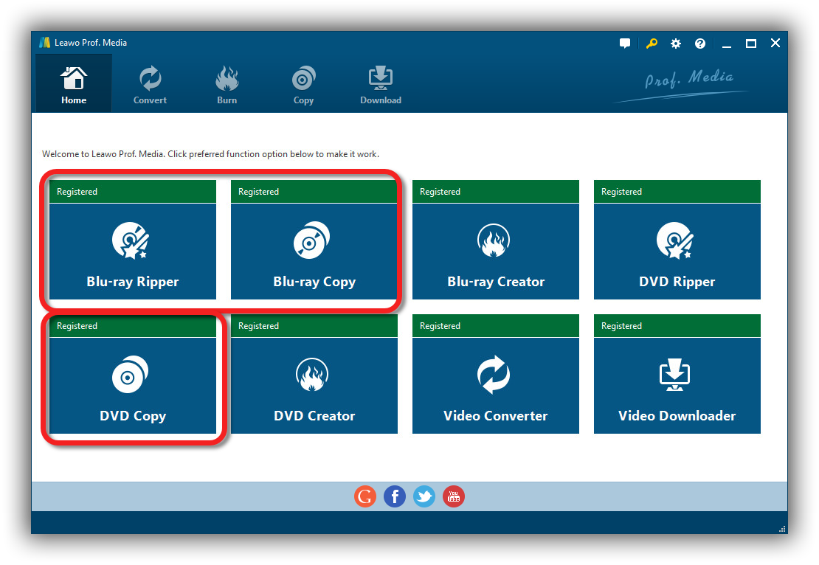Open settings with the gear icon

point(675,44)
